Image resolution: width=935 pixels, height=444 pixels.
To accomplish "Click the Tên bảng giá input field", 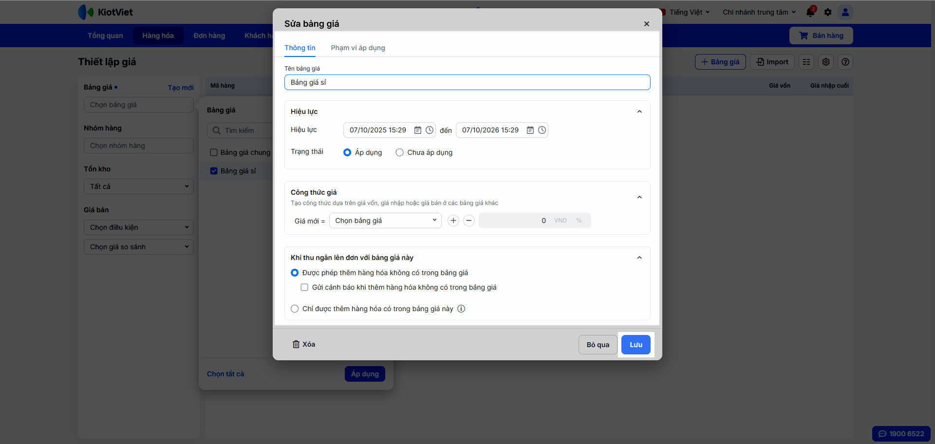I will pos(467,82).
